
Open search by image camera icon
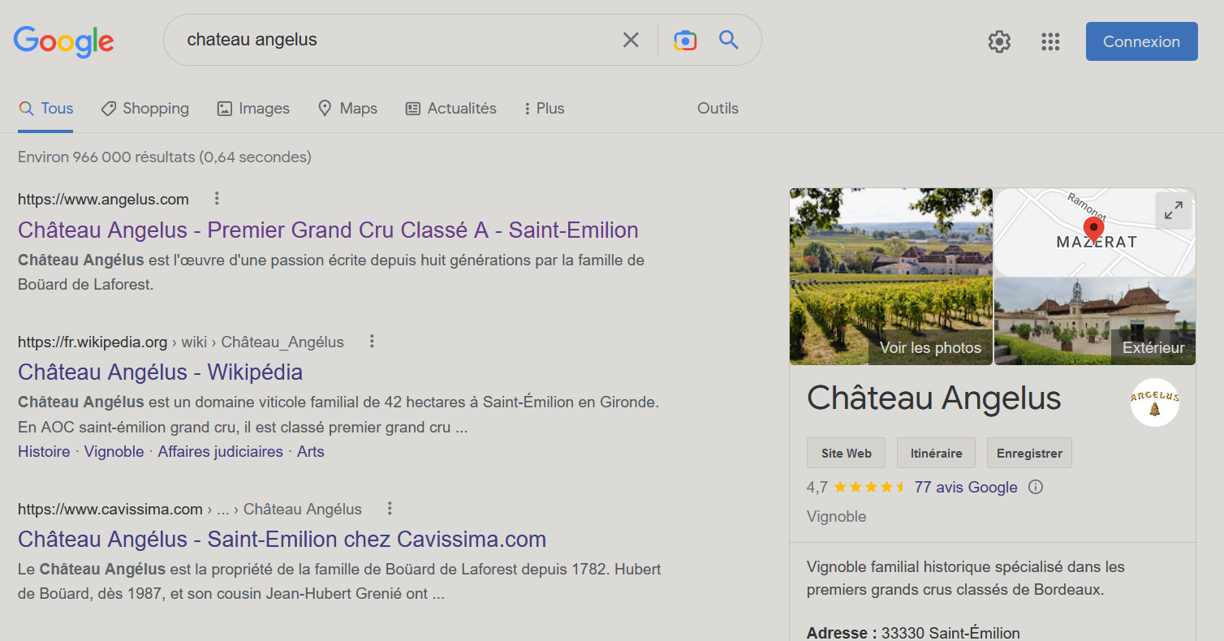tap(685, 40)
